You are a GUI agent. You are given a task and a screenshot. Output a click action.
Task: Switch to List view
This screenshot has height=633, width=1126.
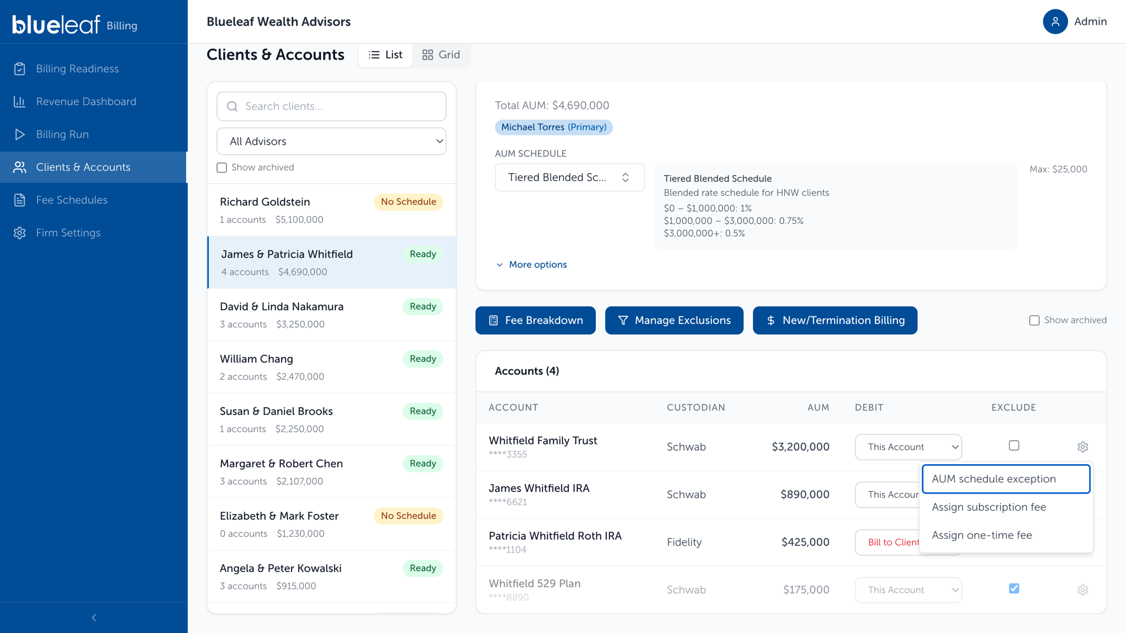[x=385, y=55]
